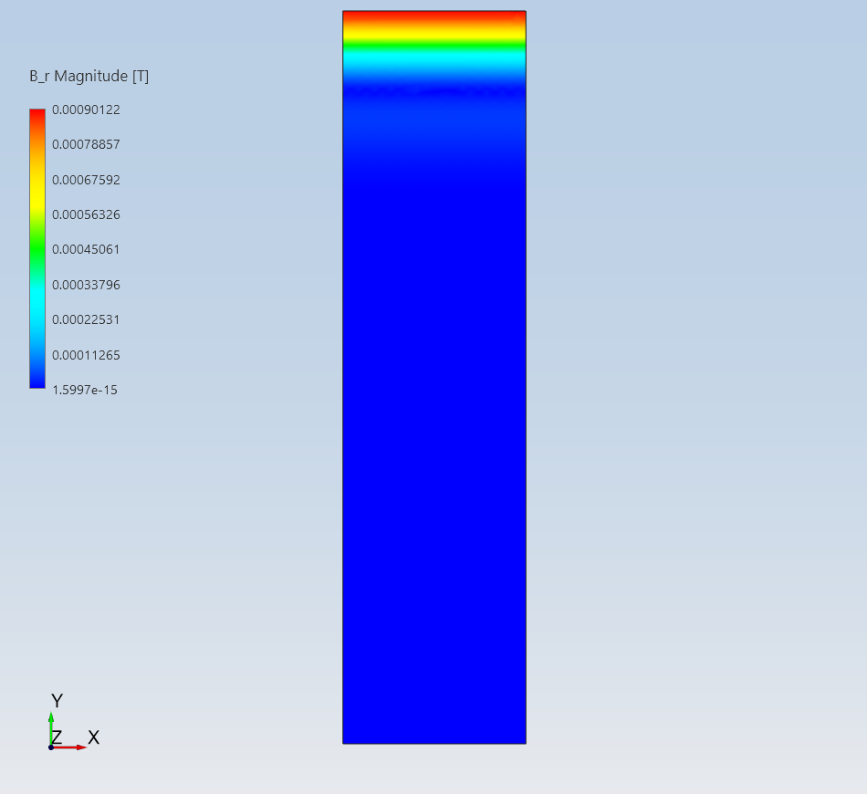Viewport: 867px width, 794px height.
Task: Click the B_r Magnitude [T] legend title
Action: pos(89,77)
